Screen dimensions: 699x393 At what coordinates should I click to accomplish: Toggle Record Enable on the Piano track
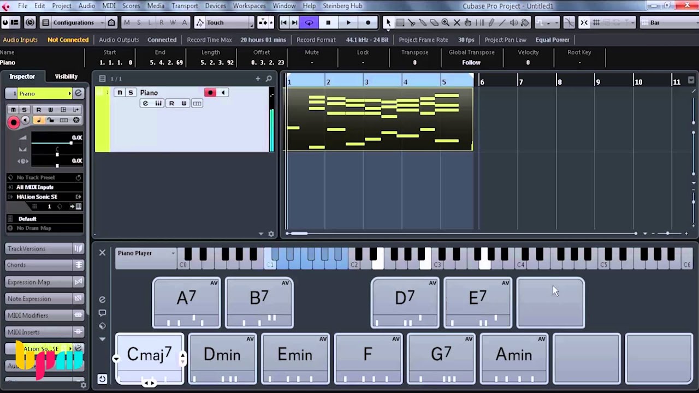tap(210, 93)
